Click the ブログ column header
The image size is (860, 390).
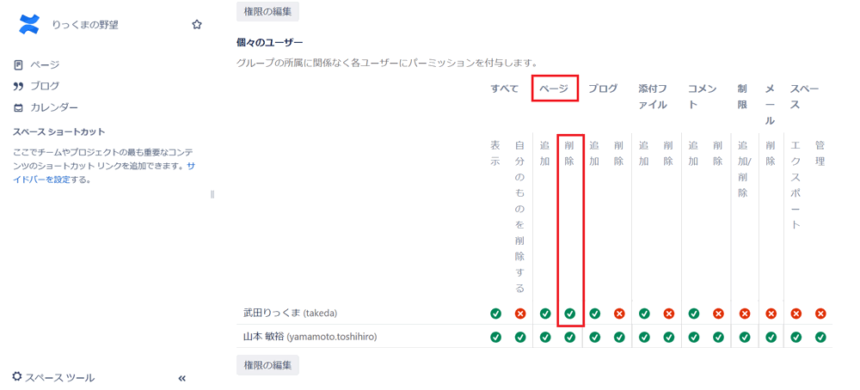click(x=603, y=88)
